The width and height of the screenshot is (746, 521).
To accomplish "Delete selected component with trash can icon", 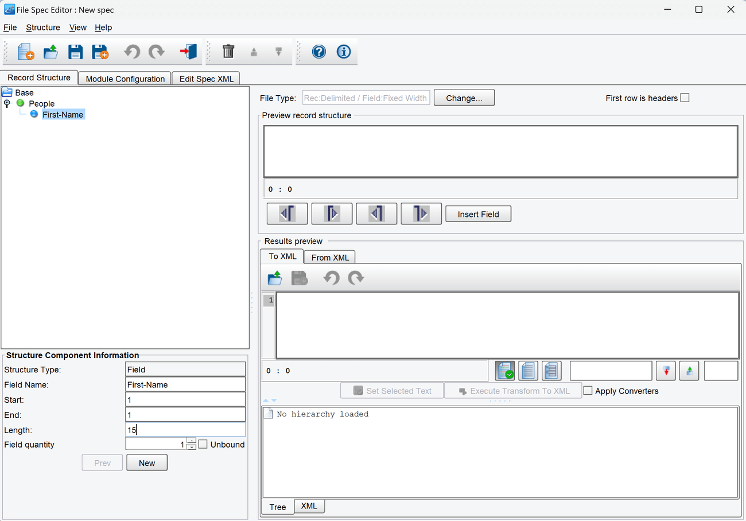I will (x=228, y=52).
